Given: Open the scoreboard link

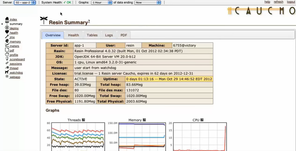Looking at the screenshot, I should [x=17, y=59].
